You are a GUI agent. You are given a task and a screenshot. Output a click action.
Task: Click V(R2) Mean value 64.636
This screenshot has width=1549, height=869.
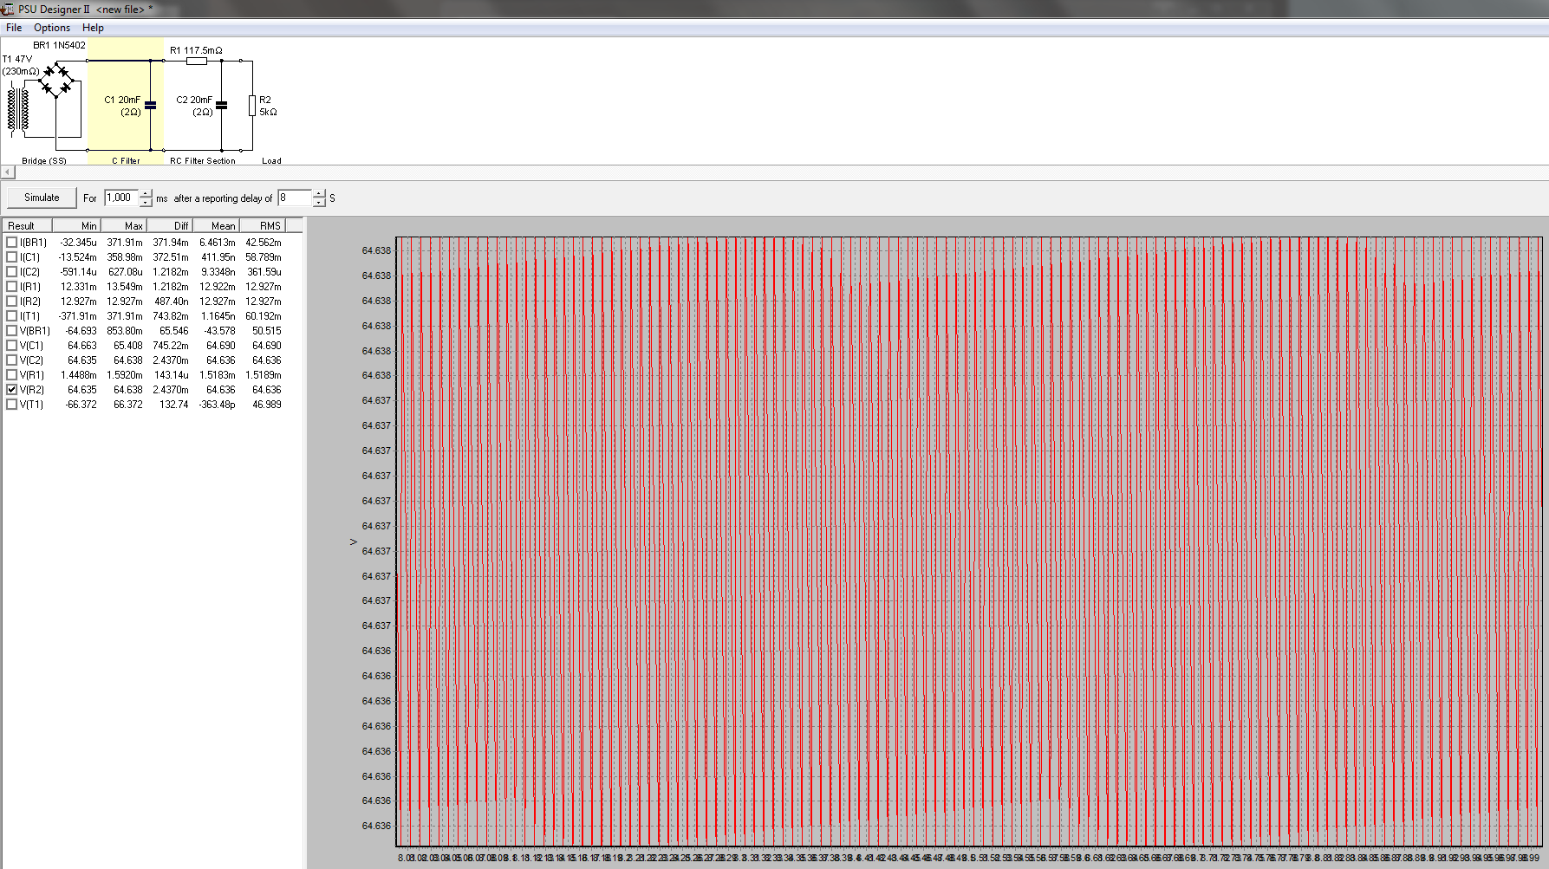click(220, 390)
